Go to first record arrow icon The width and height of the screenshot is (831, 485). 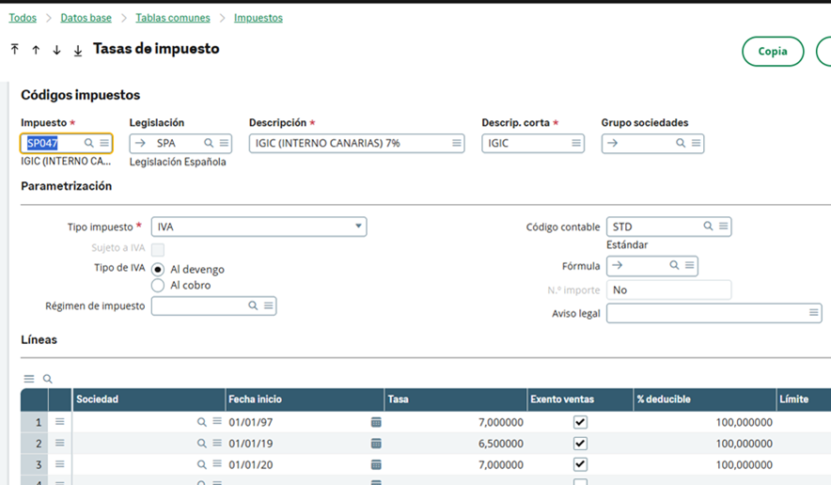pyautogui.click(x=15, y=49)
